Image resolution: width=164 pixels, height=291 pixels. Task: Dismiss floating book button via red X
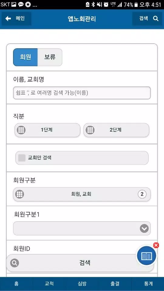[156, 245]
